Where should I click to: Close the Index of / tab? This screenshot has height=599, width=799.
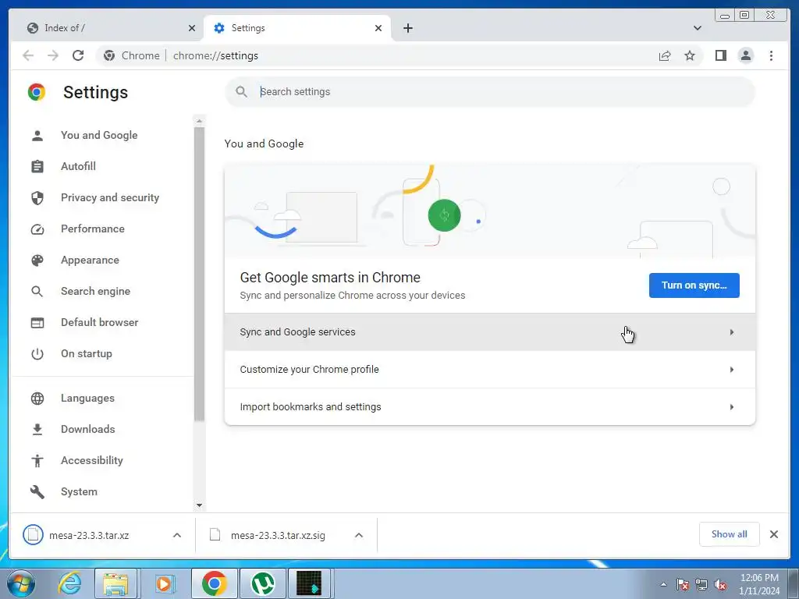click(x=192, y=28)
